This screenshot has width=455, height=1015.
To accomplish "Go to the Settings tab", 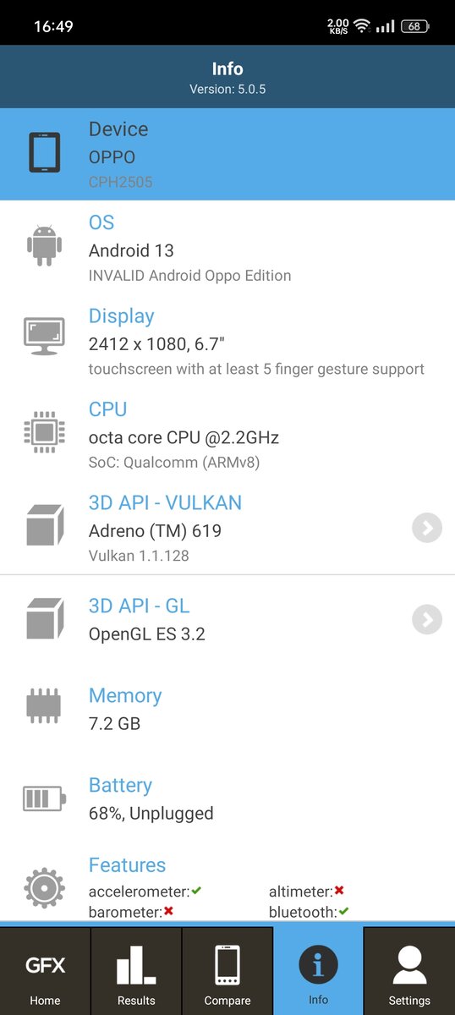I will click(409, 971).
